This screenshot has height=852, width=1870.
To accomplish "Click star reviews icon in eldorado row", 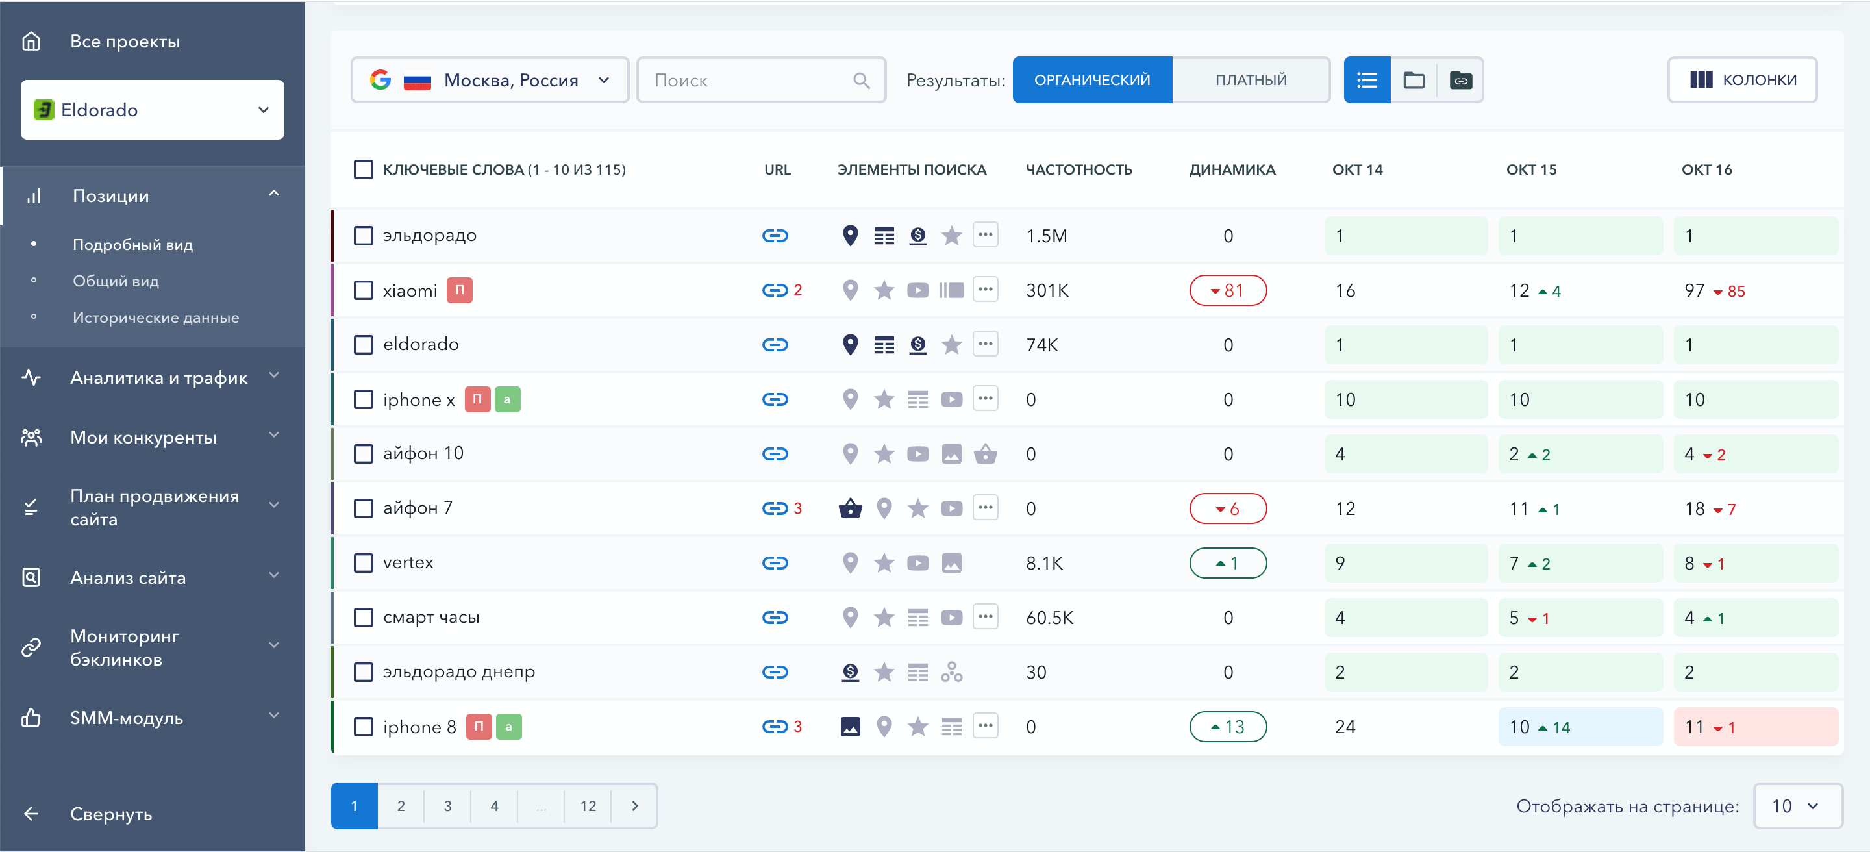I will point(952,345).
